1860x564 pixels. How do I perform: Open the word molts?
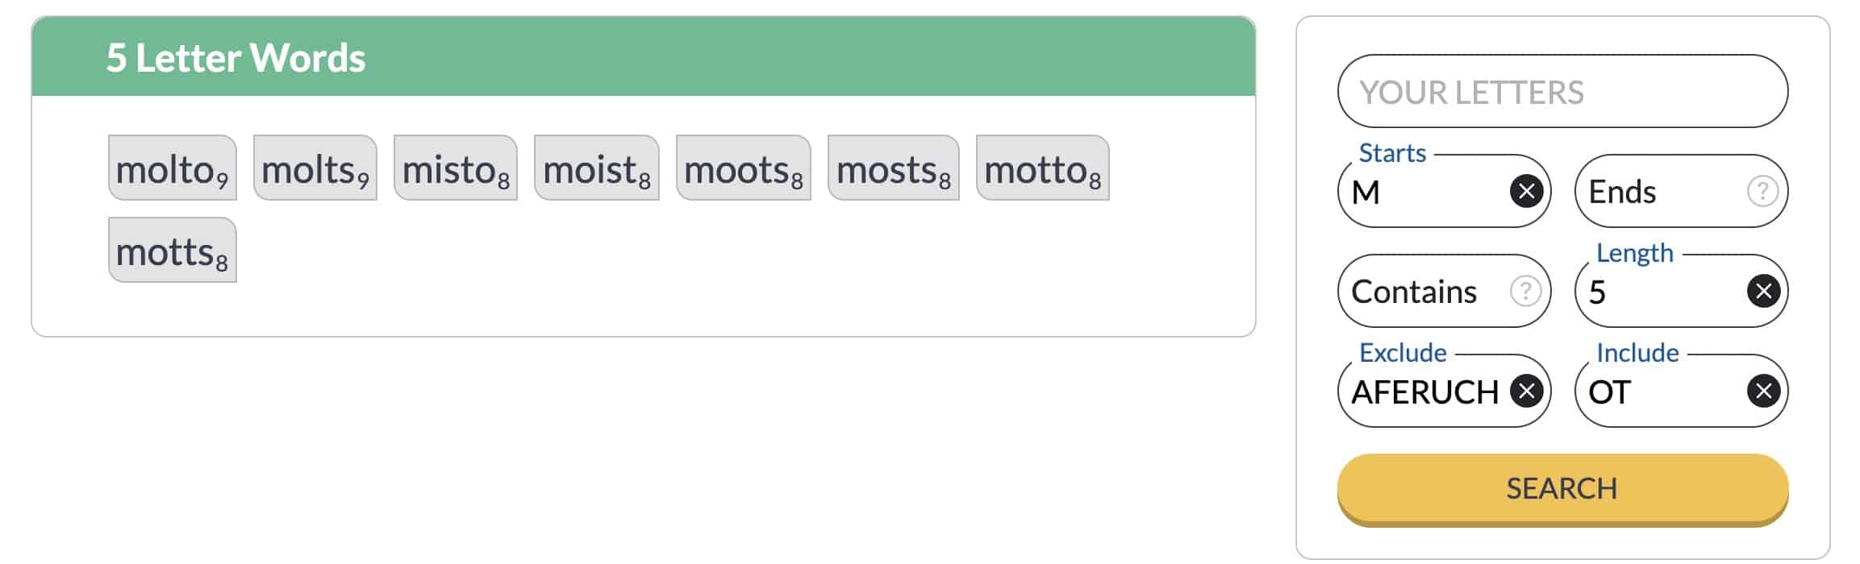[315, 168]
